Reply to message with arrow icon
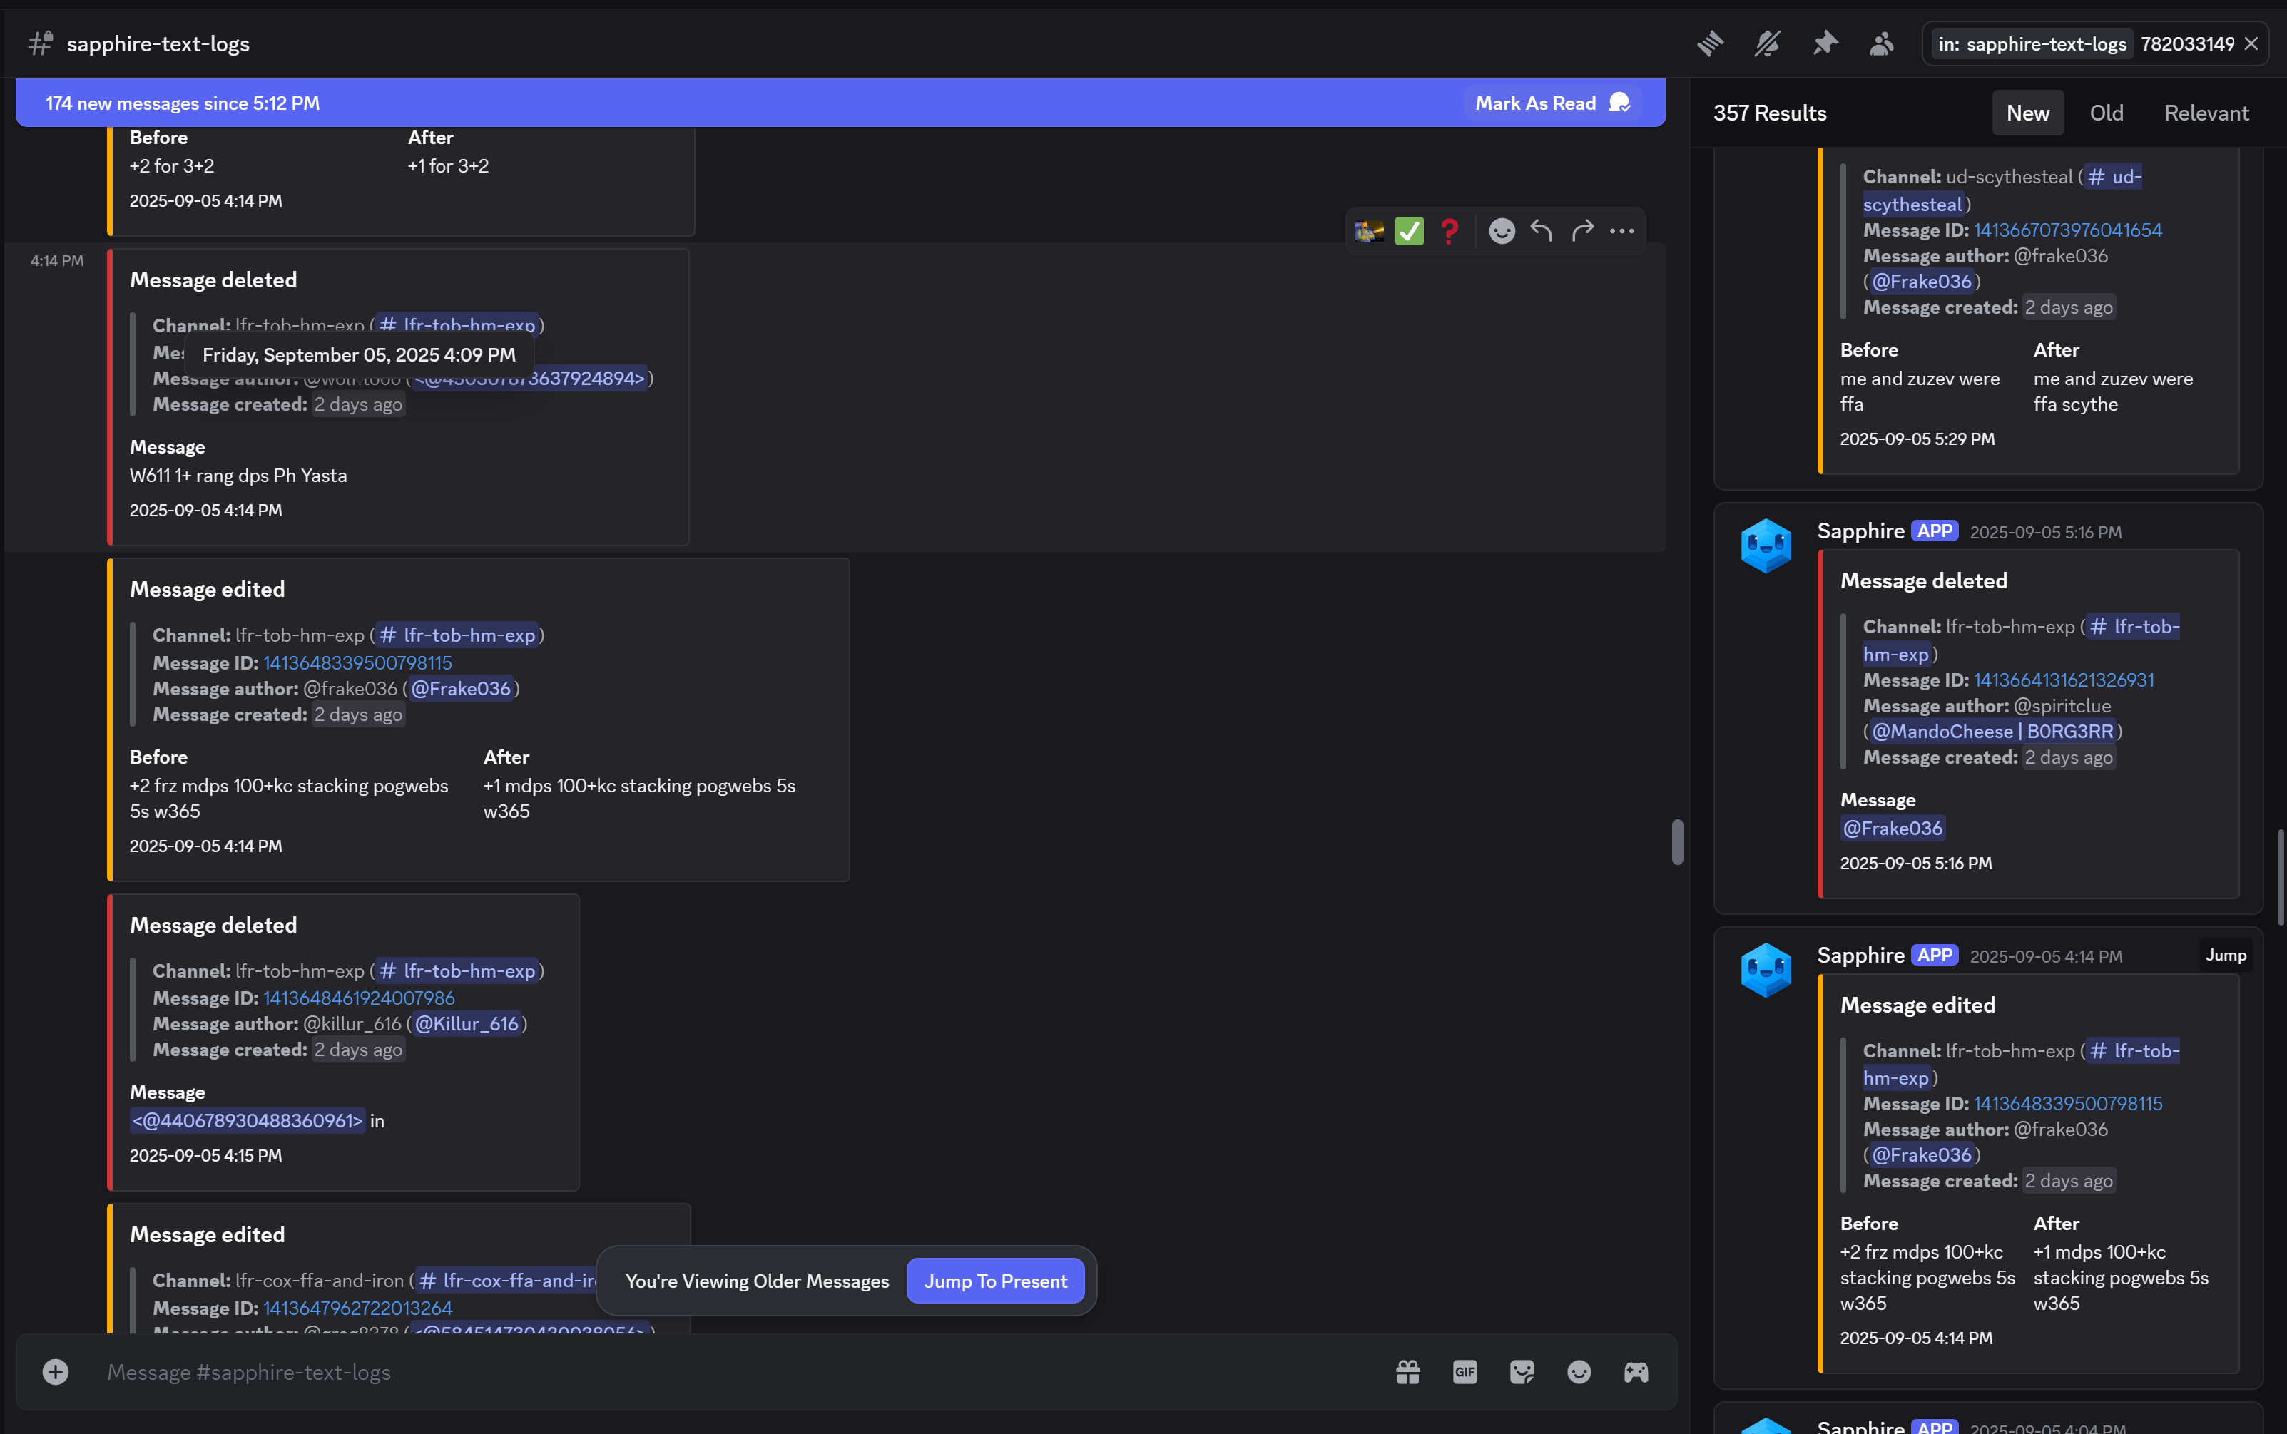The image size is (2287, 1434). 1542,230
